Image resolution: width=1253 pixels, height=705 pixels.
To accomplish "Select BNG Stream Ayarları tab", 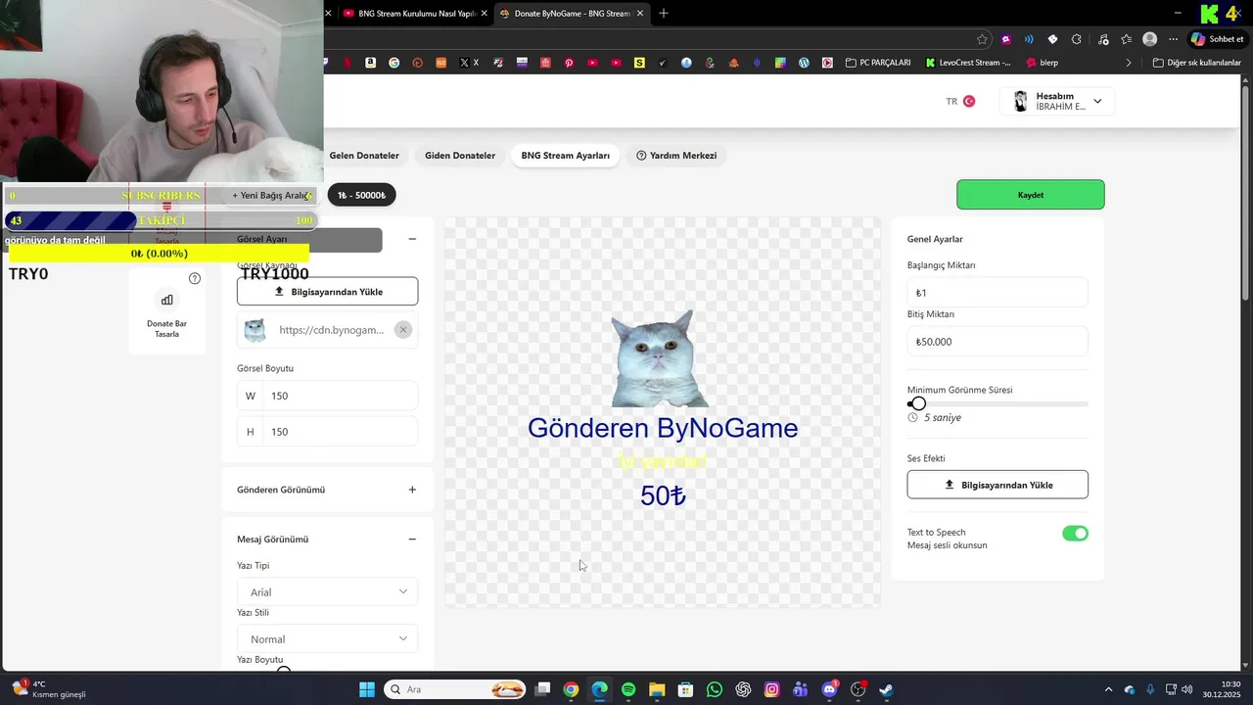I will 566,156.
